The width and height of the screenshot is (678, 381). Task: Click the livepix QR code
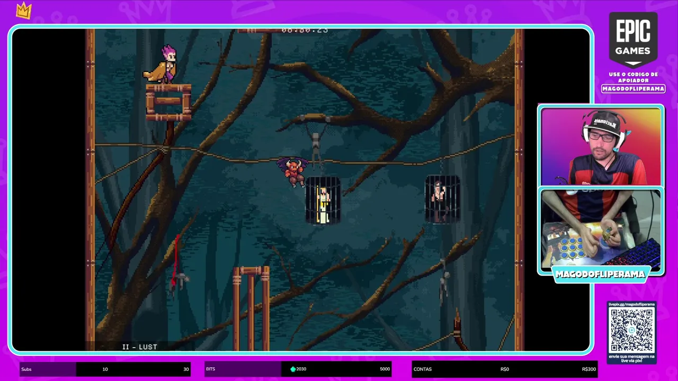(631, 330)
